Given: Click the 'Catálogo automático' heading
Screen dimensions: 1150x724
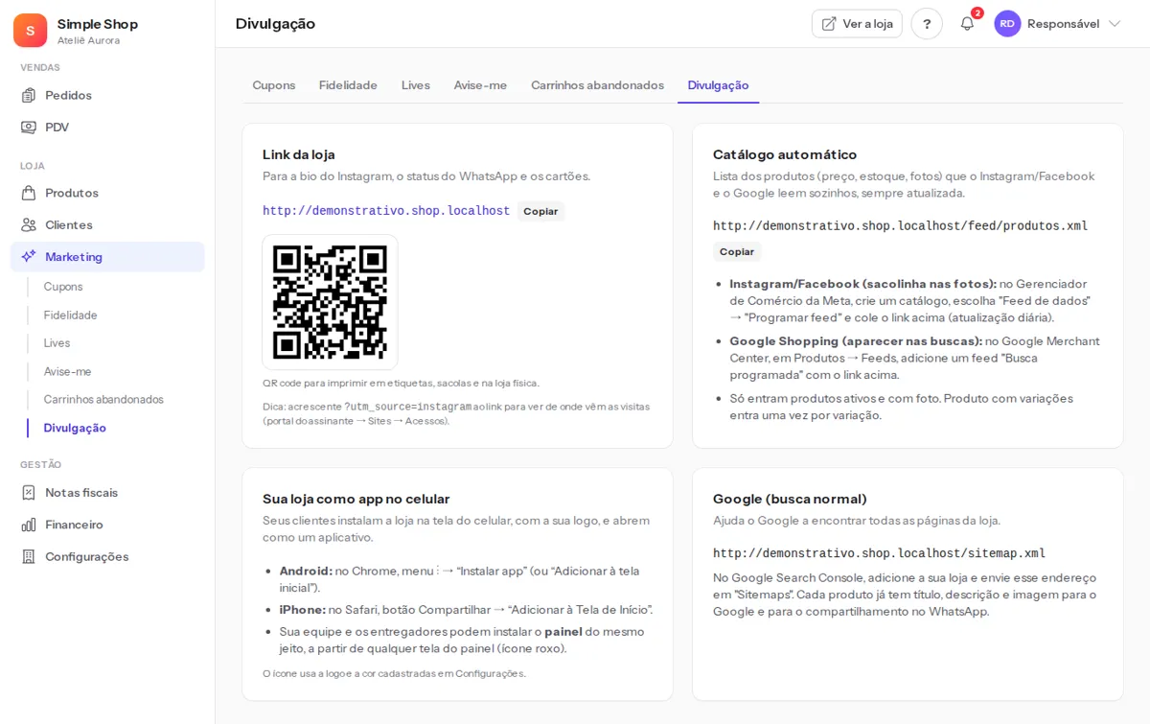Looking at the screenshot, I should click(785, 154).
